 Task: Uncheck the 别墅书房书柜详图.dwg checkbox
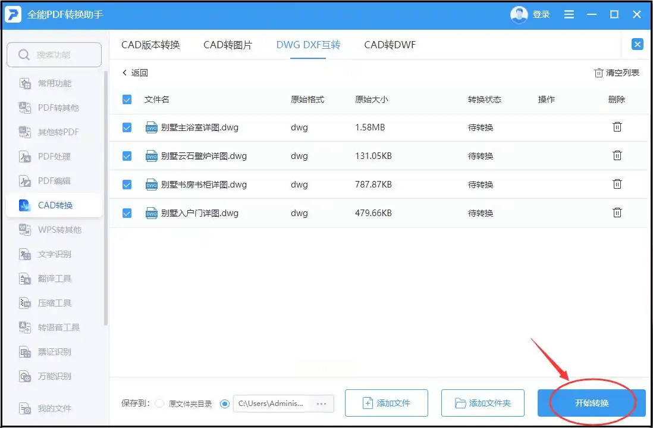pyautogui.click(x=127, y=185)
